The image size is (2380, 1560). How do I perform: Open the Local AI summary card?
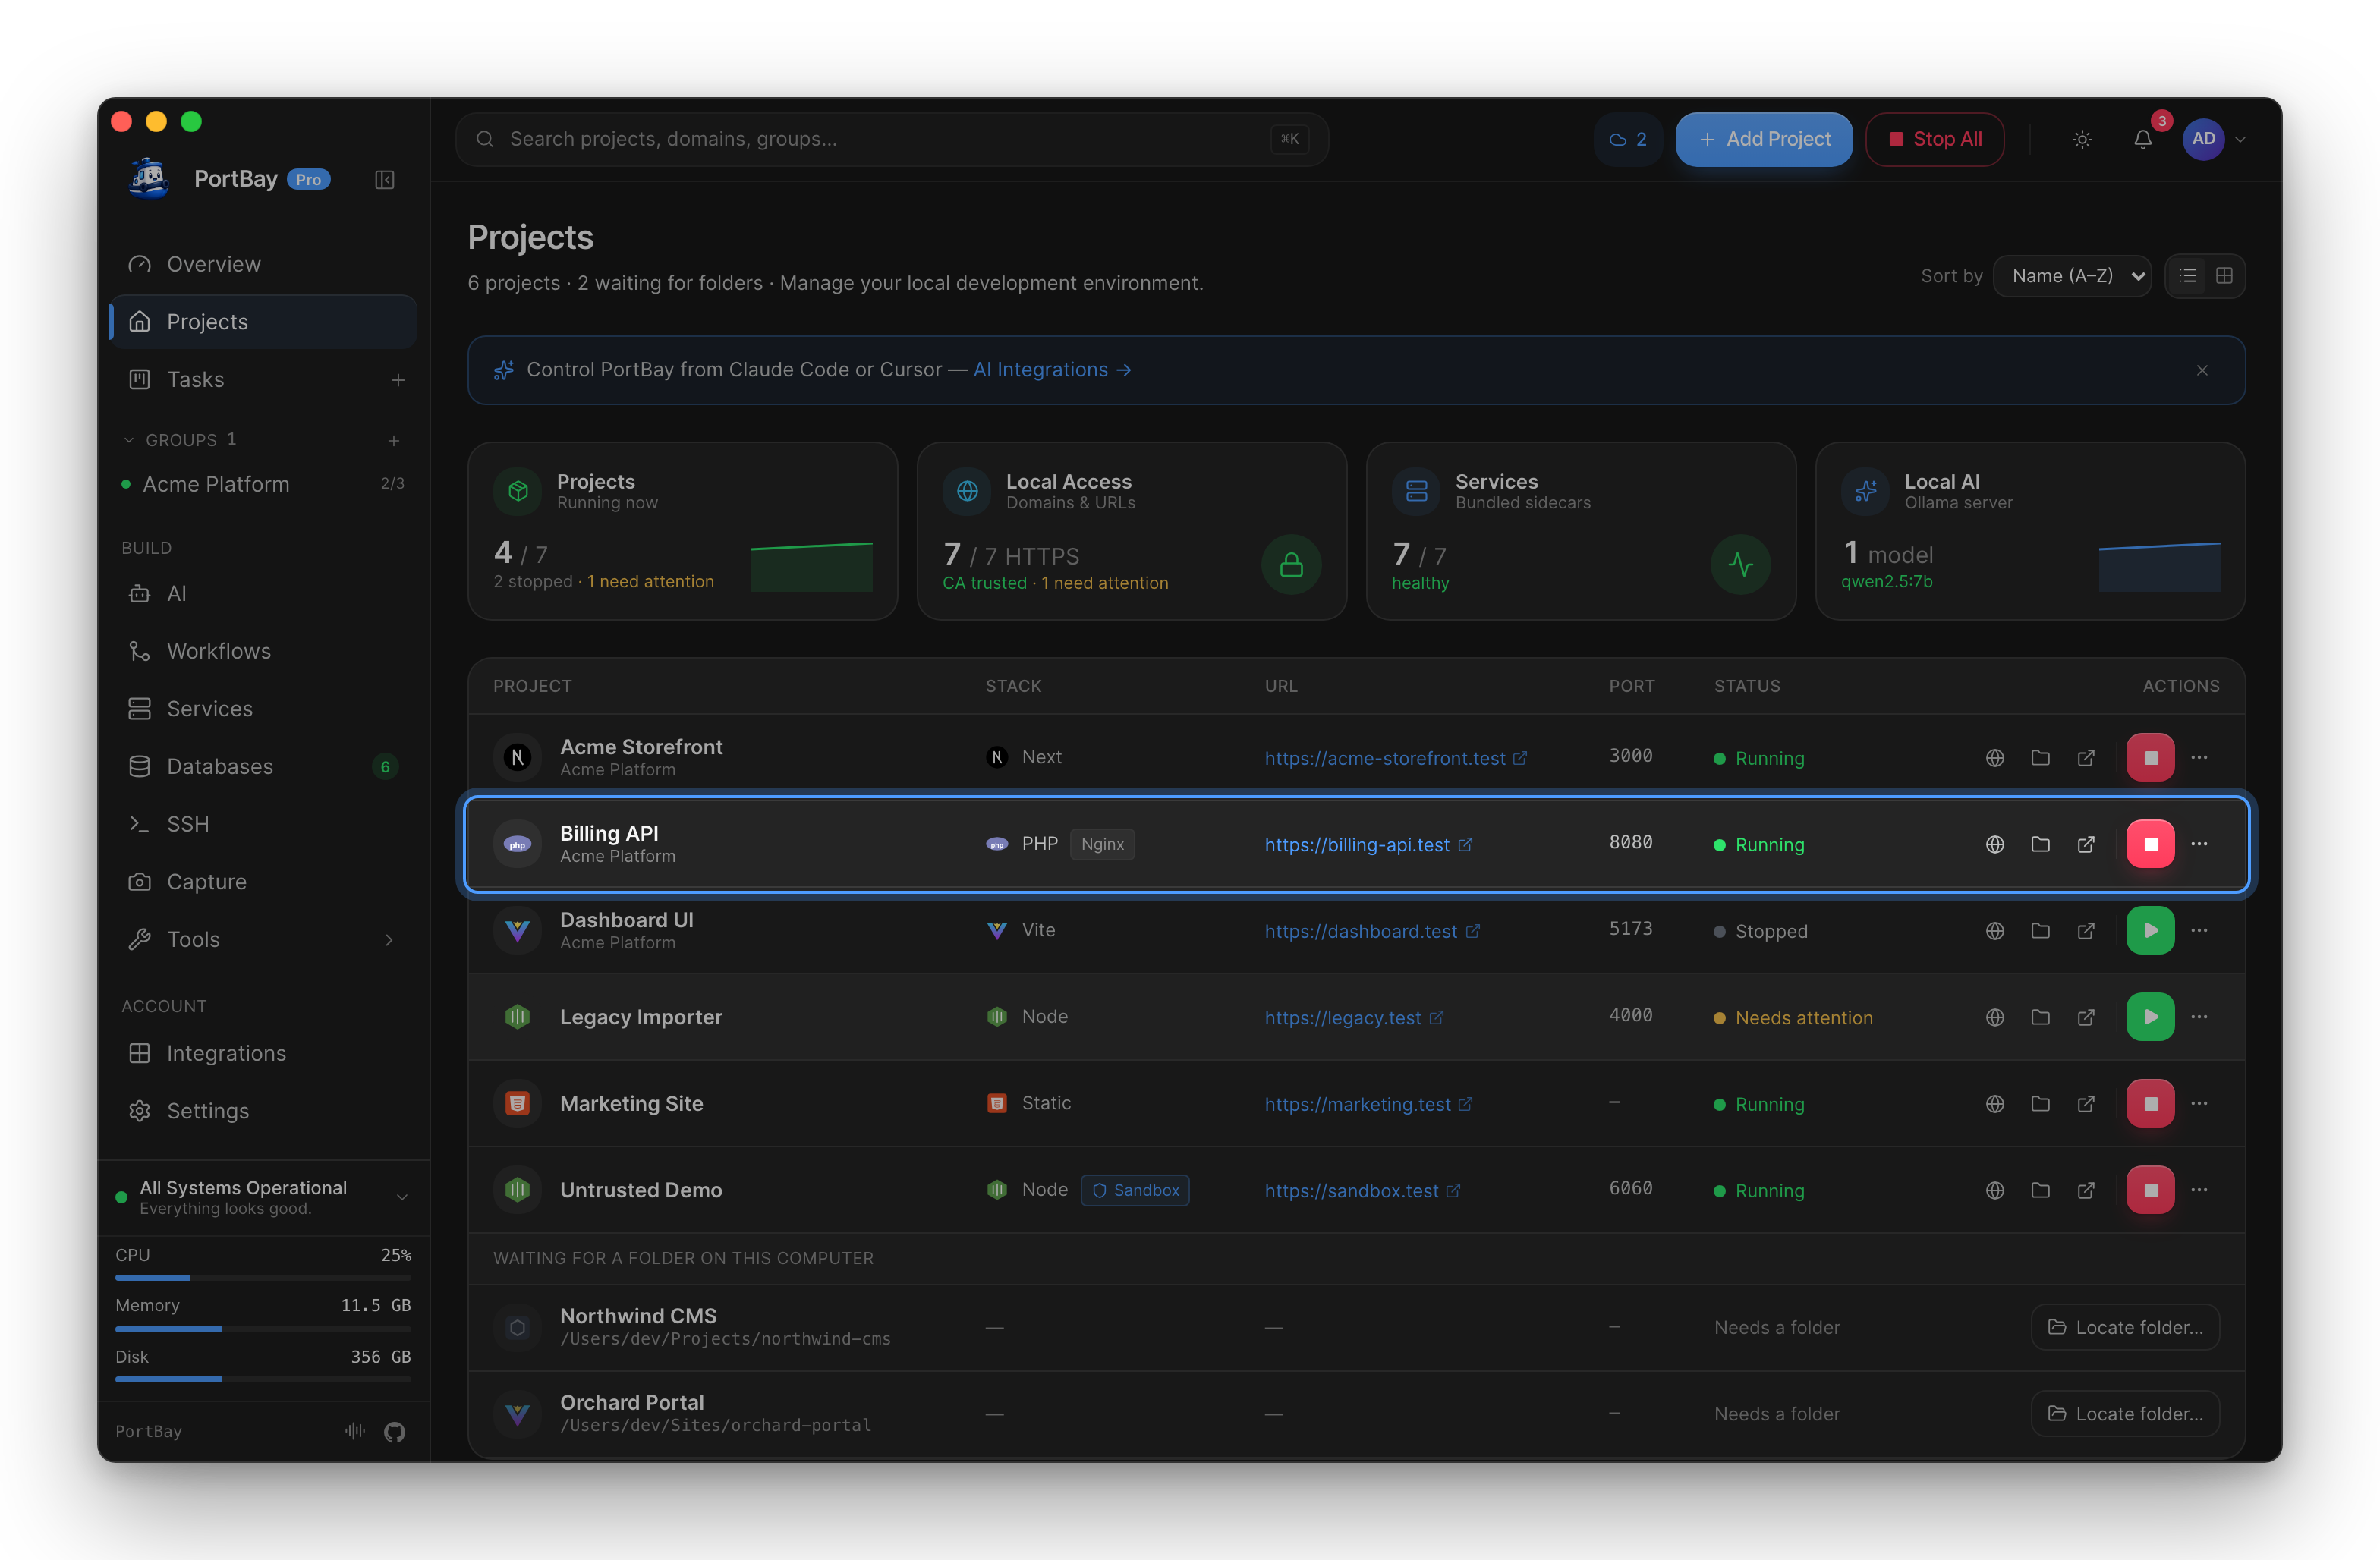2030,531
